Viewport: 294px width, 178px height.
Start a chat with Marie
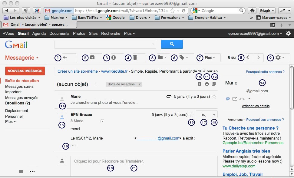[228, 99]
